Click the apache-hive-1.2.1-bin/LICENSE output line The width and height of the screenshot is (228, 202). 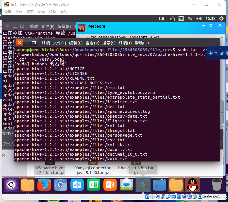coord(51,73)
